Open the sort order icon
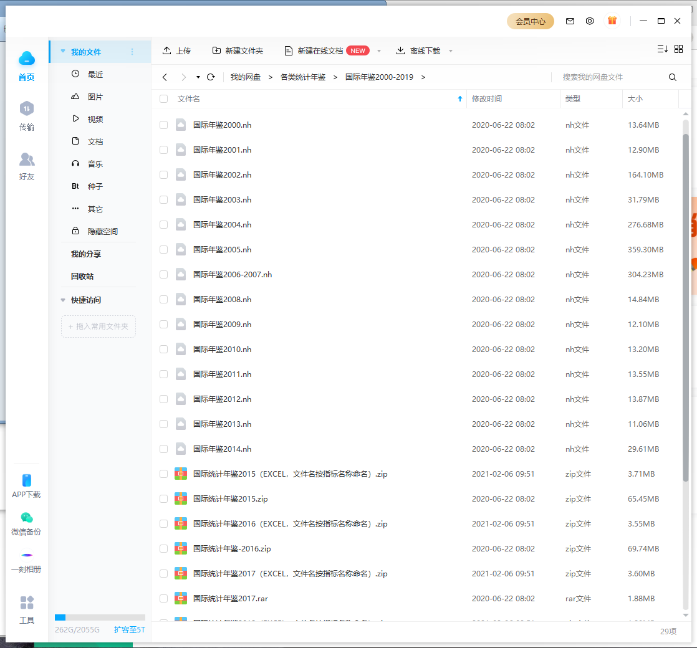The image size is (697, 648). [x=662, y=49]
